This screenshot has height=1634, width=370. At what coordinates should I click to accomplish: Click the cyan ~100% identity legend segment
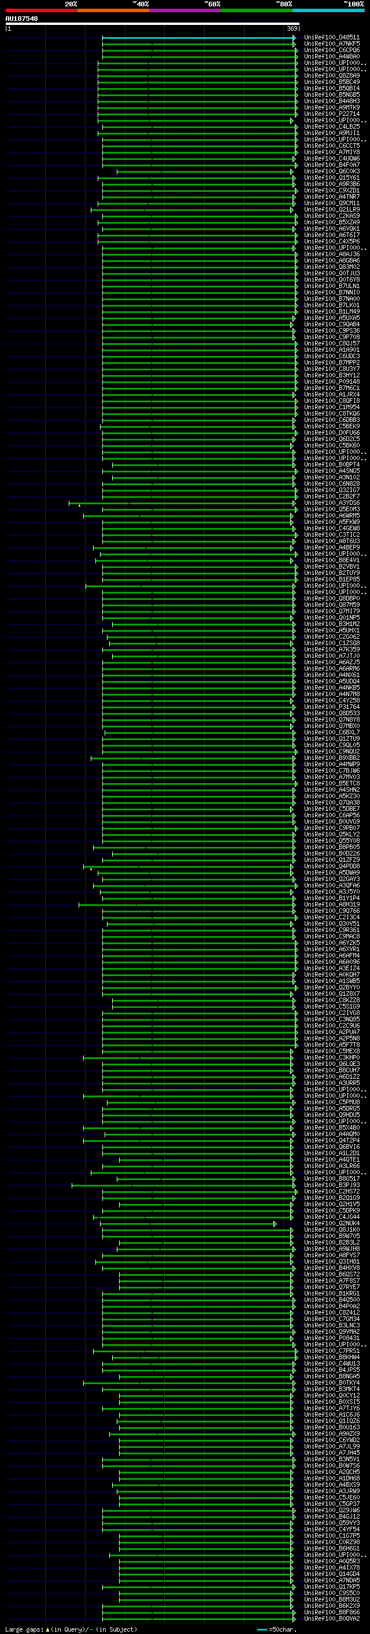tap(328, 10)
